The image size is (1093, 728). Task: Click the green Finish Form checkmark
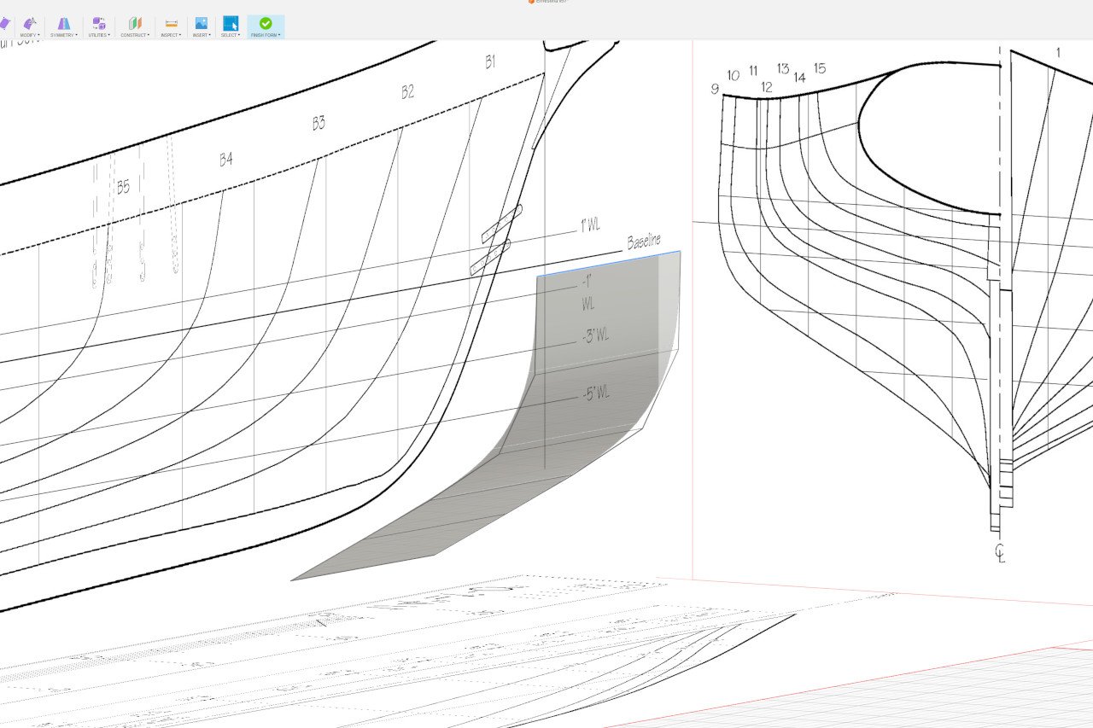click(x=266, y=23)
